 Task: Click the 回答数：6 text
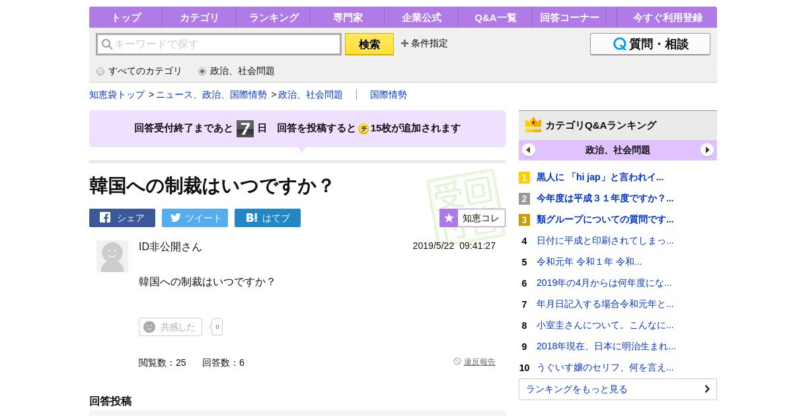223,363
